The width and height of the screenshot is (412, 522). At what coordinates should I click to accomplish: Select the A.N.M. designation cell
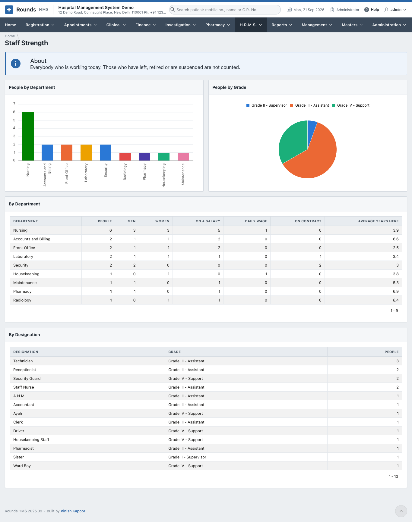[87, 396]
